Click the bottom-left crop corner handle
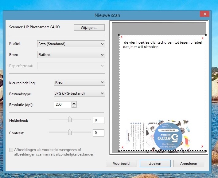 click(x=119, y=151)
